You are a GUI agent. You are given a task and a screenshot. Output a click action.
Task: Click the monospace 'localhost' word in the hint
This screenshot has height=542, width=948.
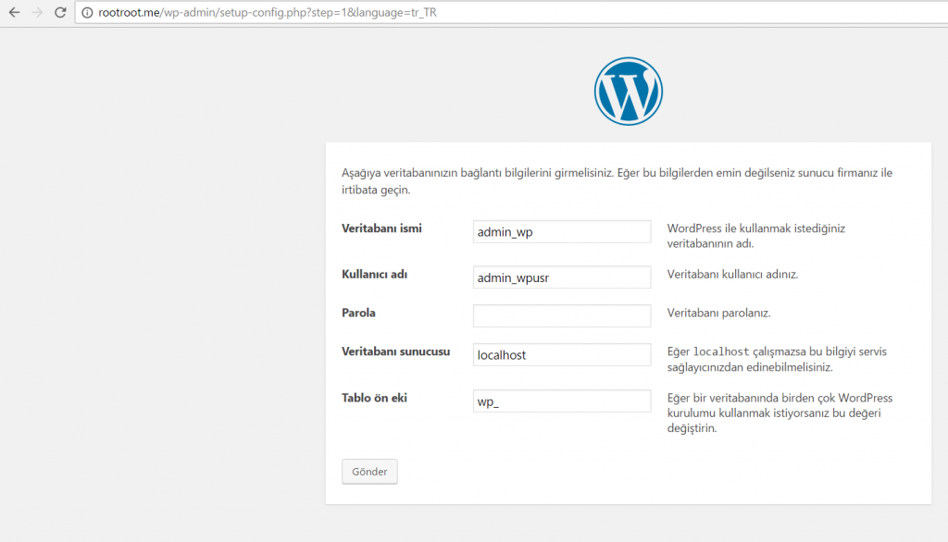[720, 351]
